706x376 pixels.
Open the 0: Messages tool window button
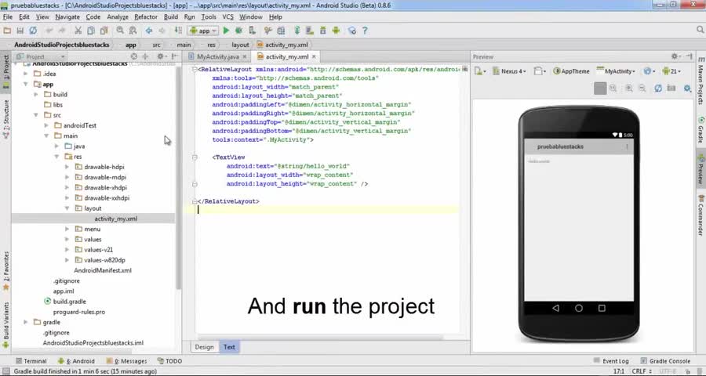point(126,360)
